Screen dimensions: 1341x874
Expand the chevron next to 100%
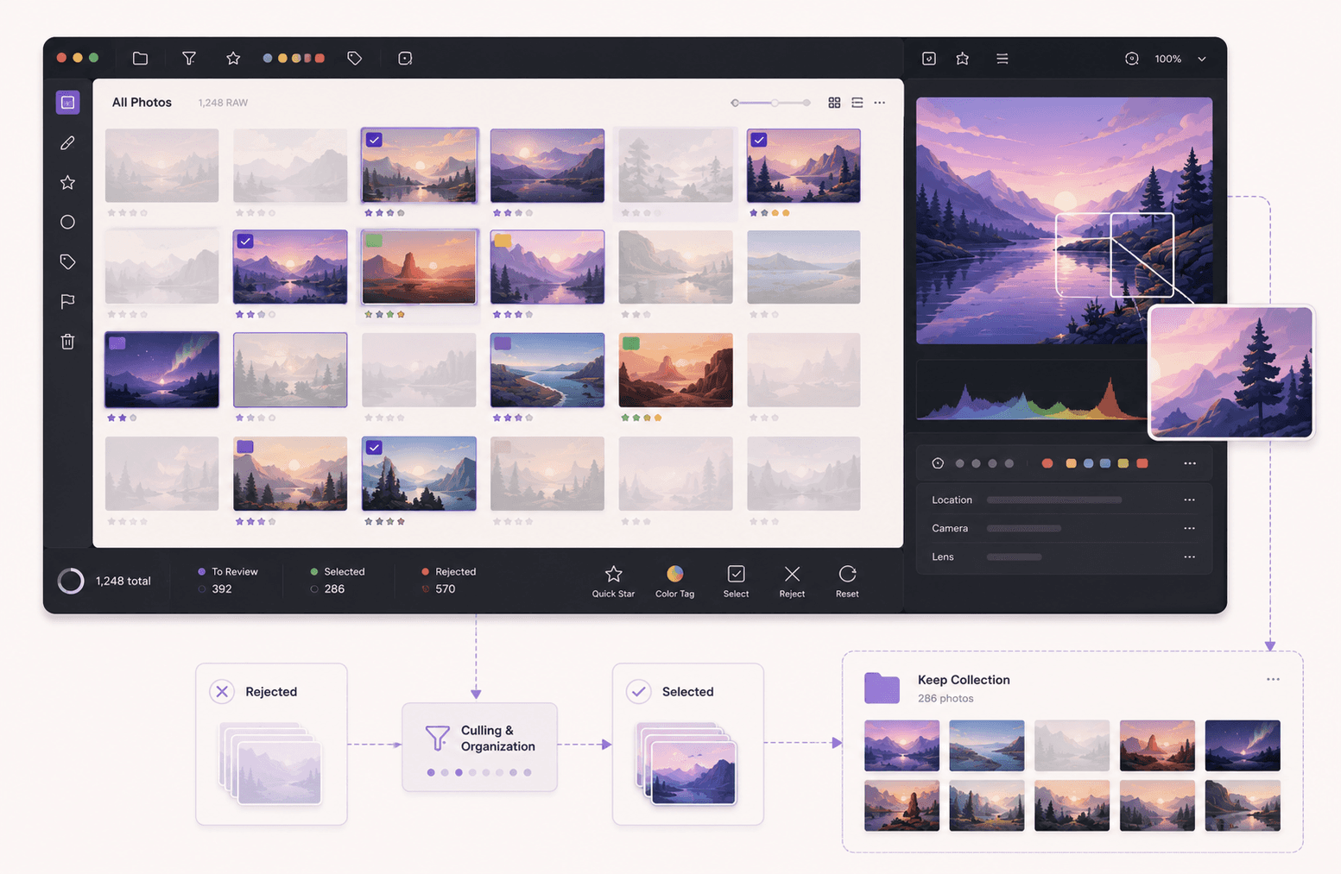click(x=1202, y=60)
